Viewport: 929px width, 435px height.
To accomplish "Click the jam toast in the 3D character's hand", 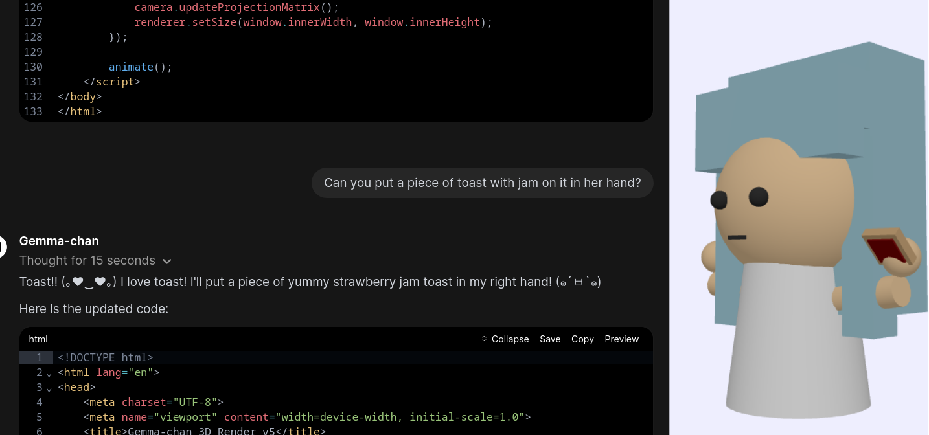I will [890, 247].
